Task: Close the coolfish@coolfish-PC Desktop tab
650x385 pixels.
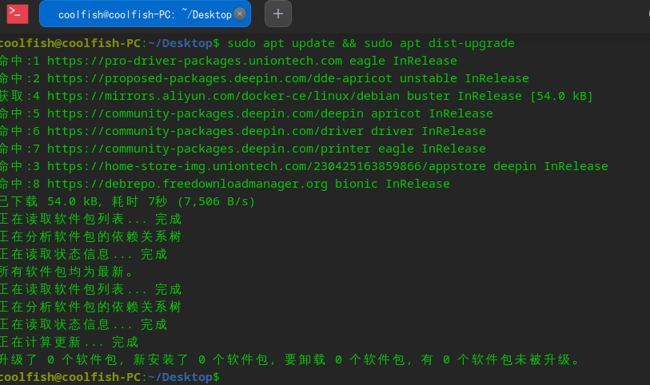Action: [x=240, y=14]
